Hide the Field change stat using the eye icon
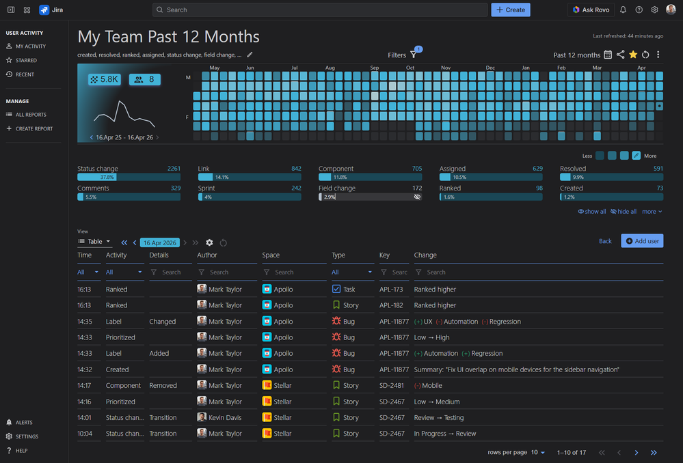 click(417, 197)
